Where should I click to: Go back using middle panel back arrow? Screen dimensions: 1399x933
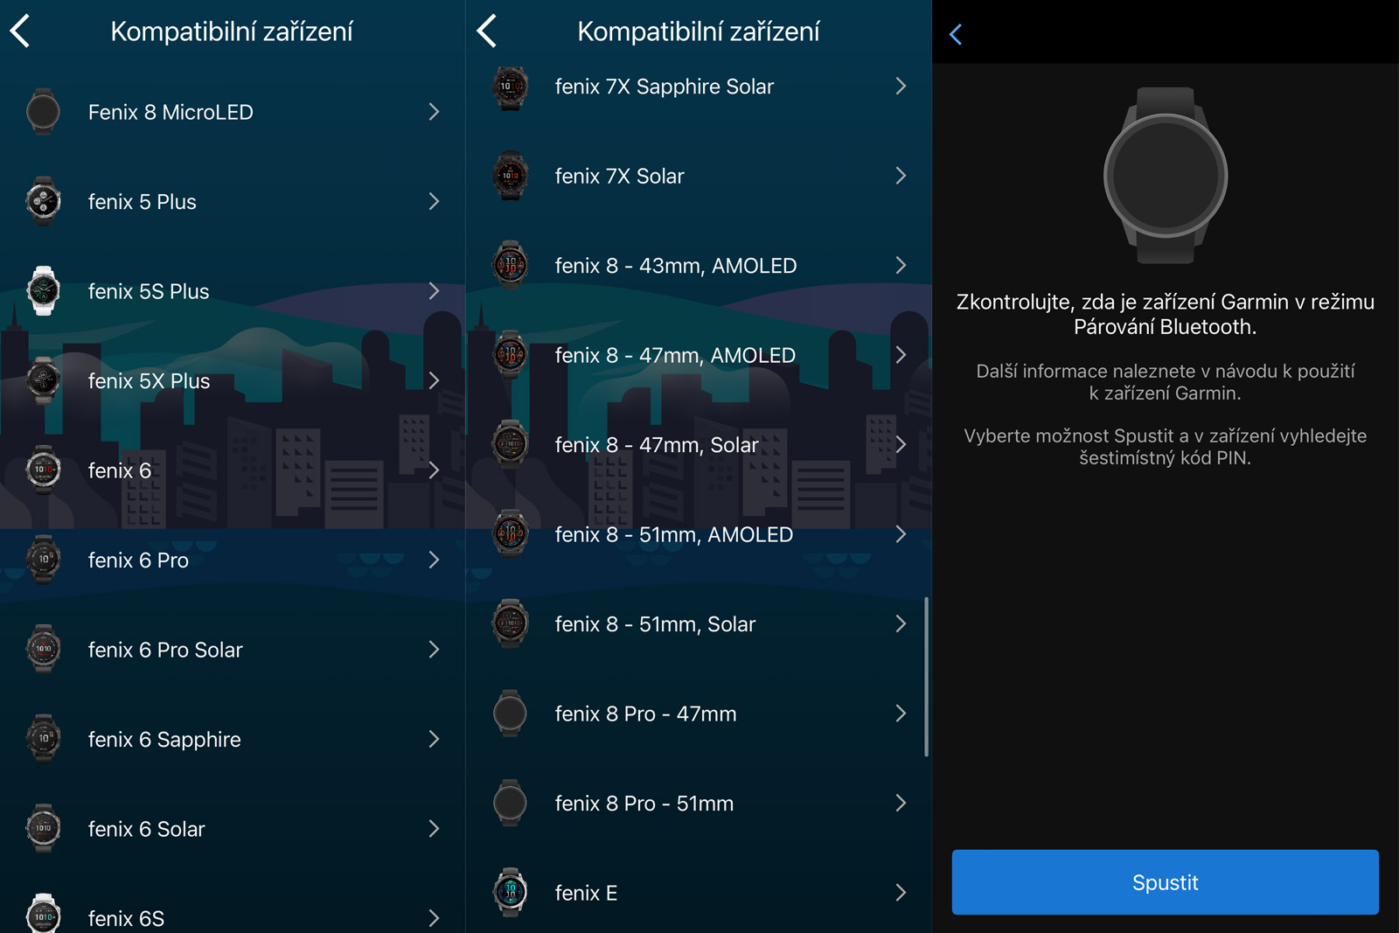[487, 31]
